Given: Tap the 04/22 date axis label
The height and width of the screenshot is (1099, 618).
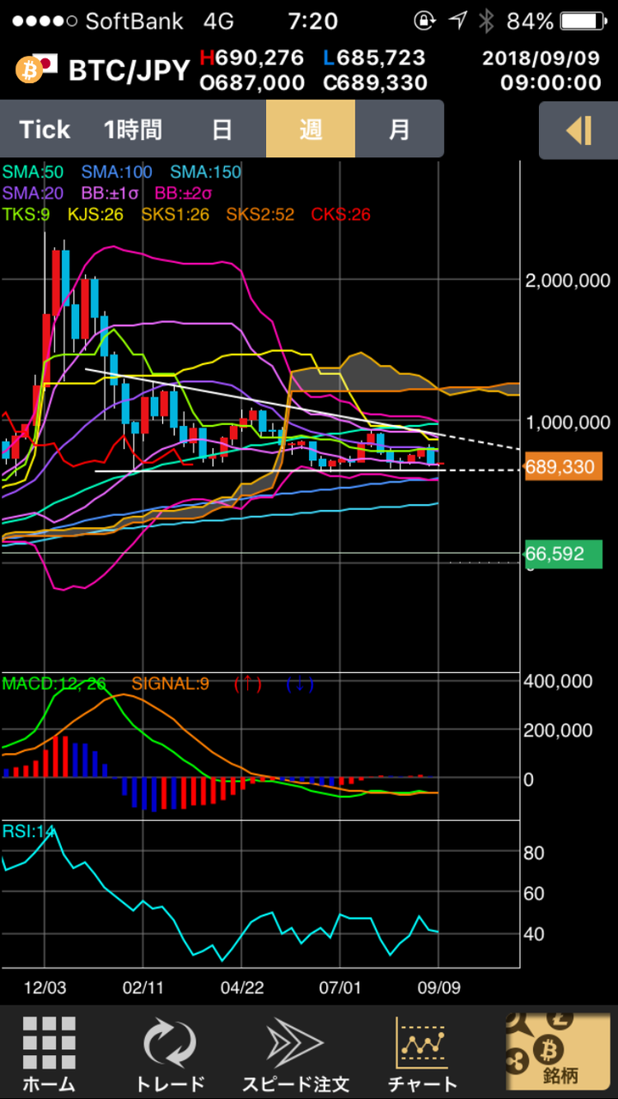Looking at the screenshot, I should coord(241,987).
